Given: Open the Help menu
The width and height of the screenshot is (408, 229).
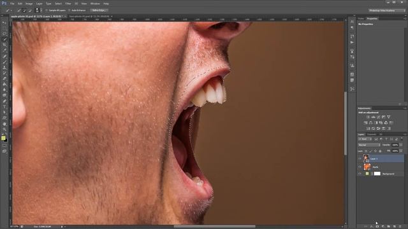Looking at the screenshot, I should tap(106, 4).
